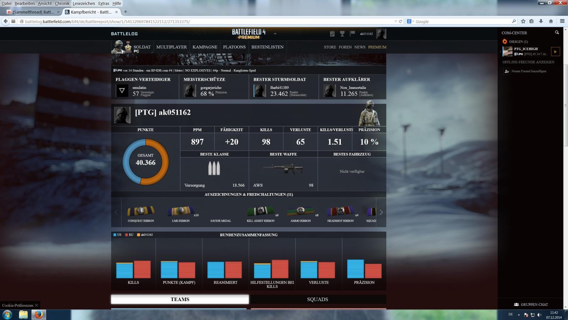568x320 pixels.
Task: Open the volume control in system tray
Action: (x=539, y=315)
